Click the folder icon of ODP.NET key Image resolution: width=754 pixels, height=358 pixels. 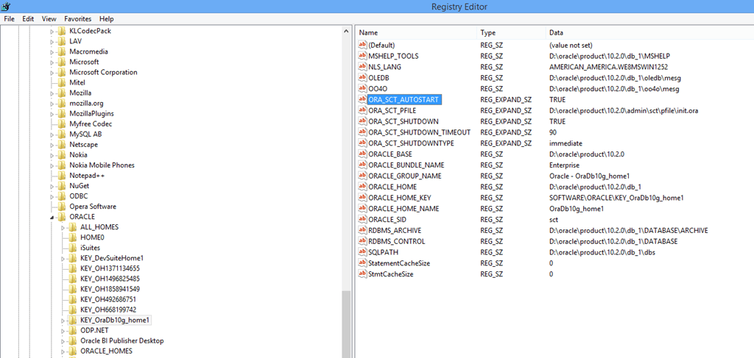coord(73,331)
